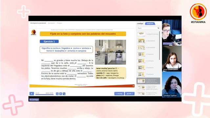This screenshot has height=118, width=210.
Task: Toggle fullscreen with the expand icon
Action: (64, 94)
